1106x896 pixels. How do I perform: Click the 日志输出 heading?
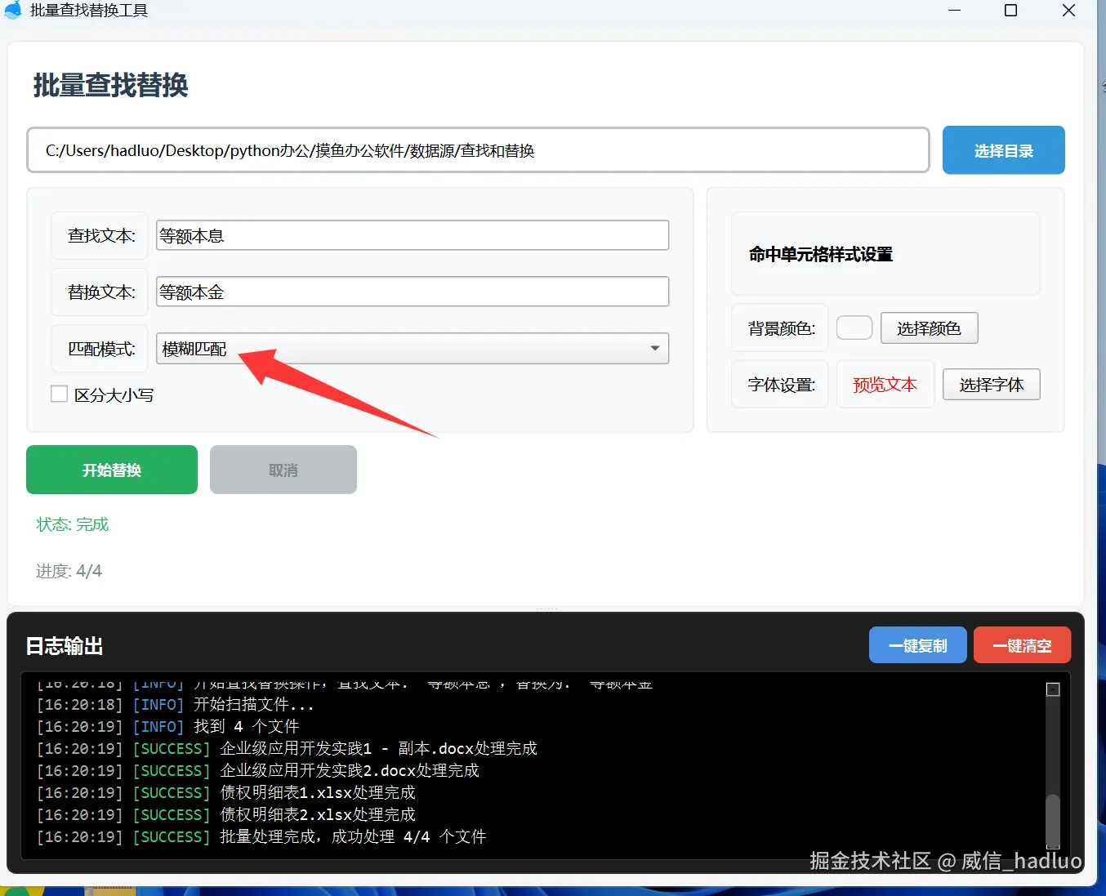[65, 646]
